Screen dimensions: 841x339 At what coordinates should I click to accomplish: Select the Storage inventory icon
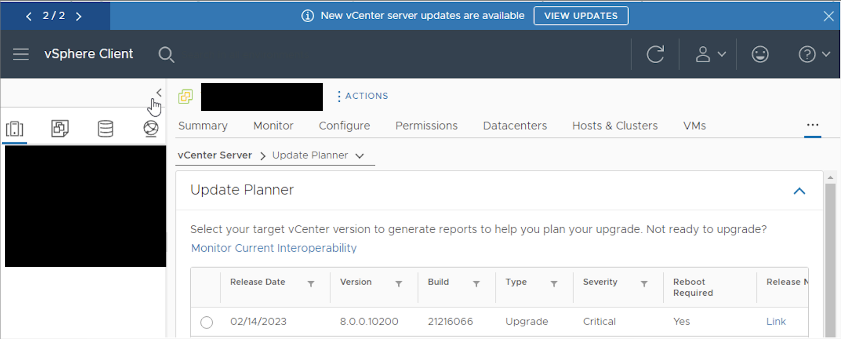pos(105,129)
